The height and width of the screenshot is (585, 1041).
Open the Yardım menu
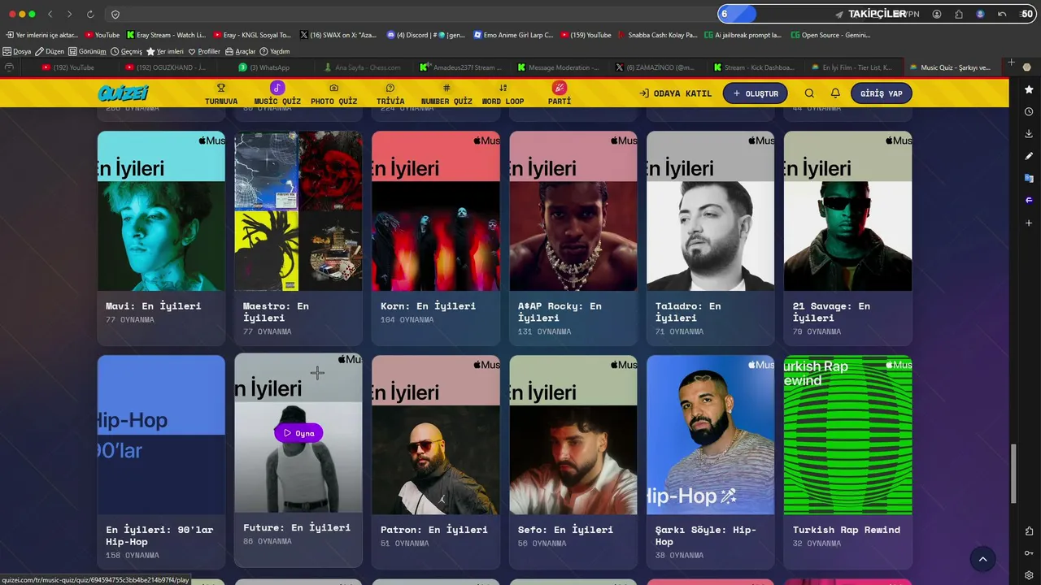(275, 51)
